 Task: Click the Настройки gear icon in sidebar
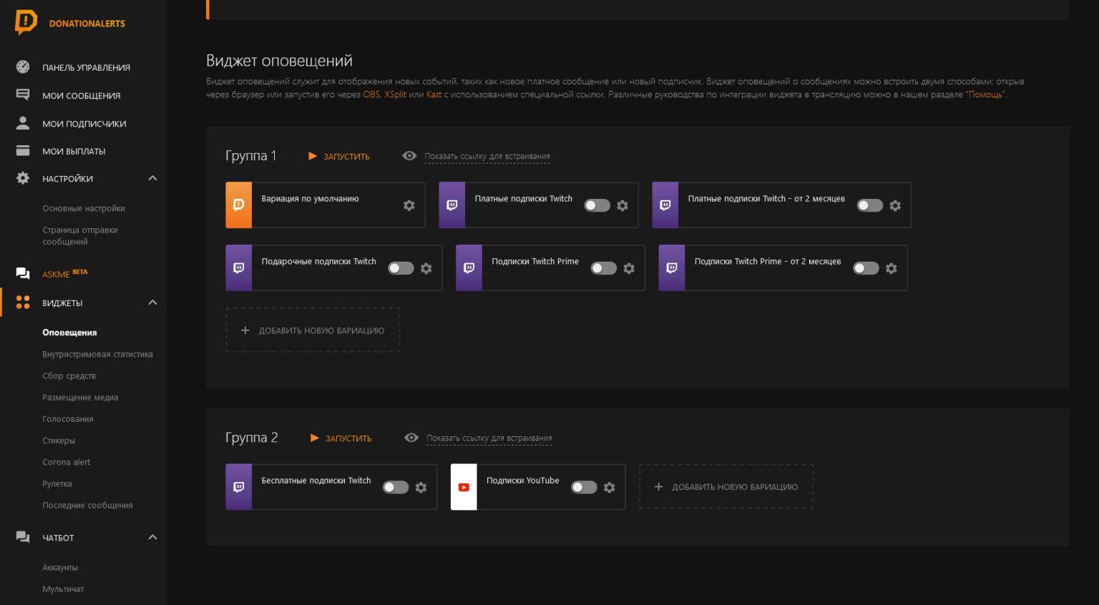pos(23,178)
